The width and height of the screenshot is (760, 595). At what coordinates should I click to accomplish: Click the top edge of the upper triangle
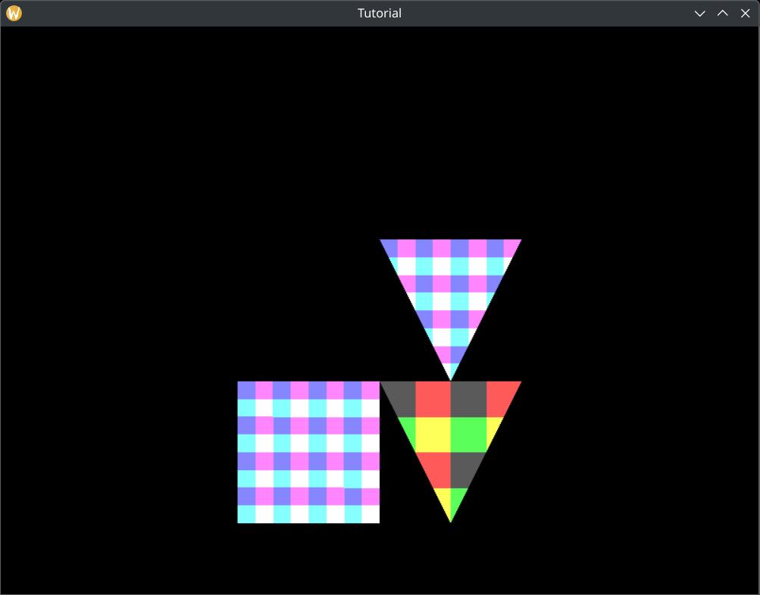(451, 240)
